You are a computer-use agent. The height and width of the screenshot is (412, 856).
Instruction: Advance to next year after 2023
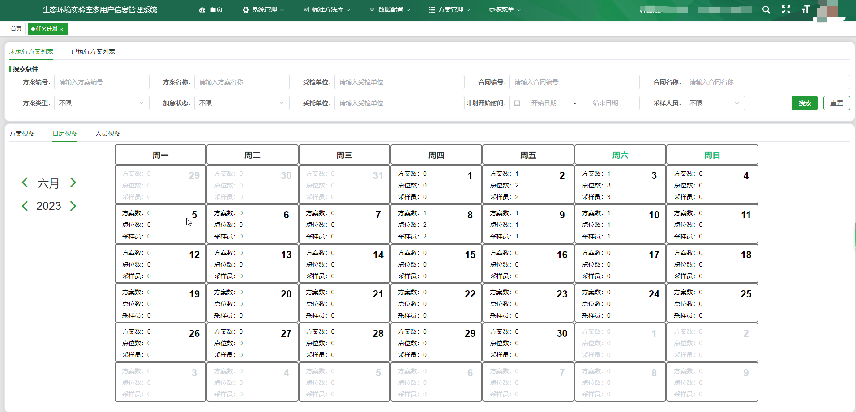pyautogui.click(x=73, y=206)
